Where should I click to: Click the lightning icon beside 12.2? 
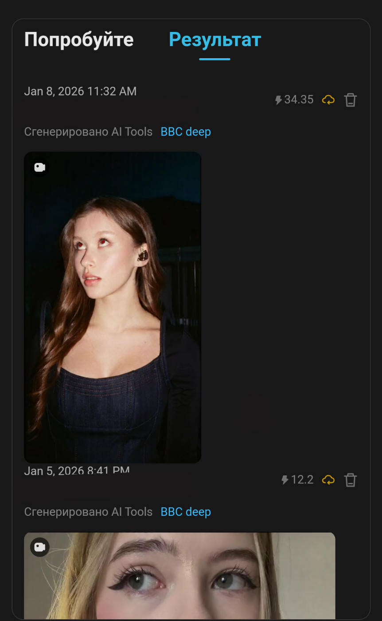(x=285, y=480)
